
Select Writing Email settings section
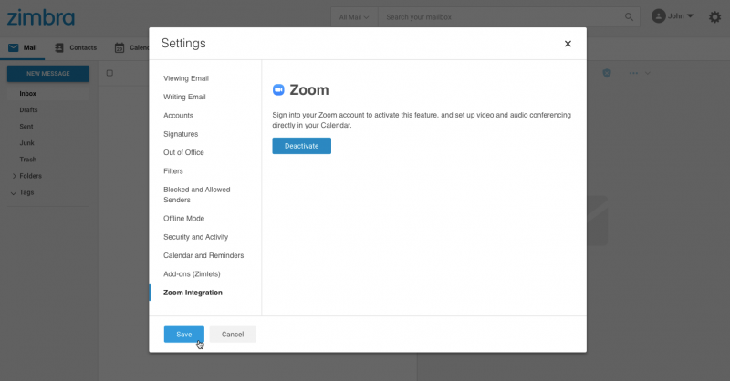click(184, 97)
